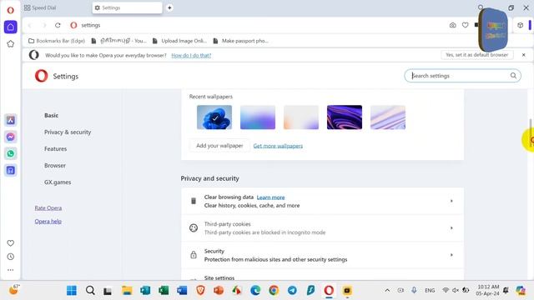The height and width of the screenshot is (300, 534).
Task: Open the Browser settings section
Action: click(55, 165)
